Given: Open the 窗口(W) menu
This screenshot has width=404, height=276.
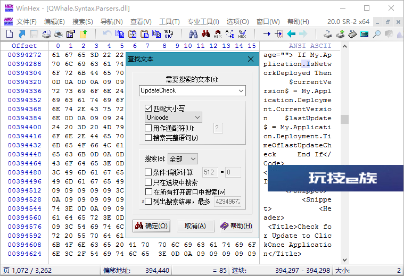Looking at the screenshot, I should [x=268, y=22].
